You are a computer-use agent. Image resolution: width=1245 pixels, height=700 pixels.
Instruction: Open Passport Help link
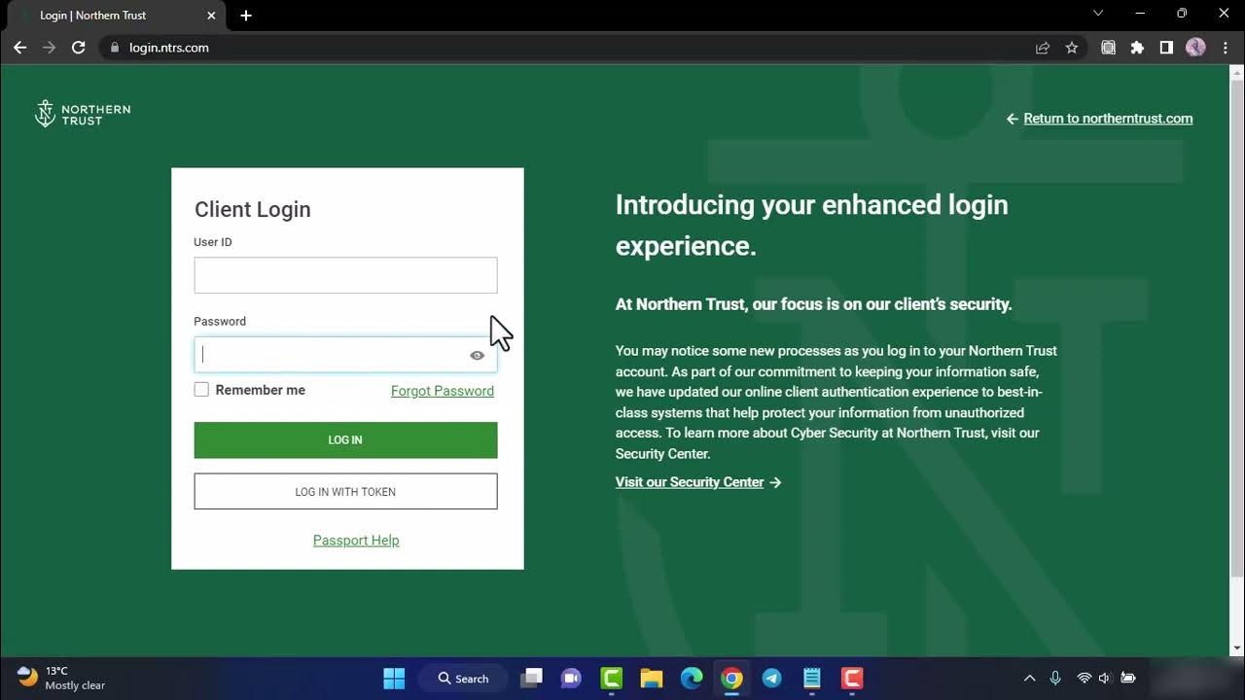pos(356,541)
